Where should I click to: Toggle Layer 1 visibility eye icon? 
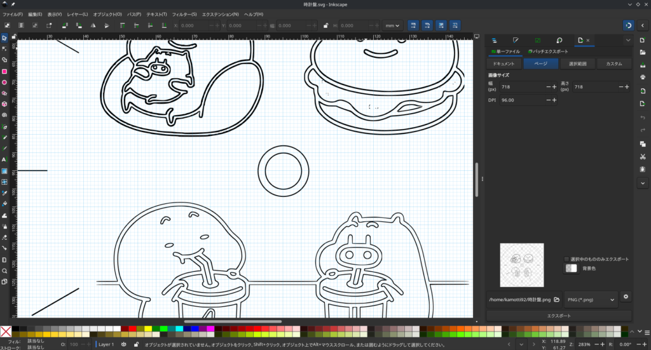[123, 344]
